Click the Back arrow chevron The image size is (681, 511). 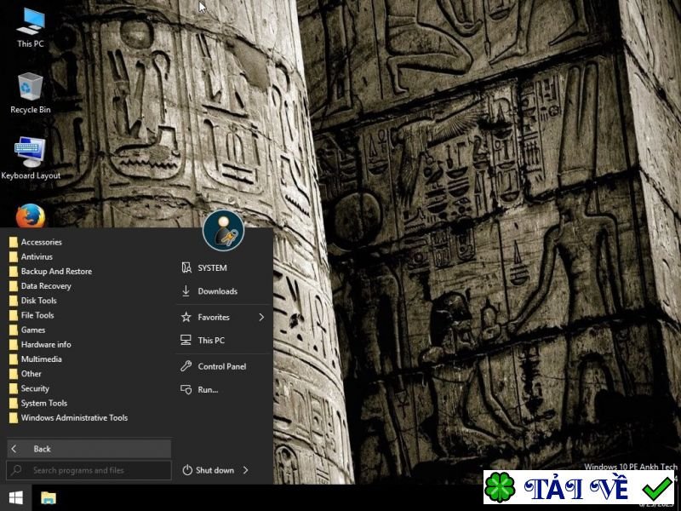pyautogui.click(x=14, y=449)
